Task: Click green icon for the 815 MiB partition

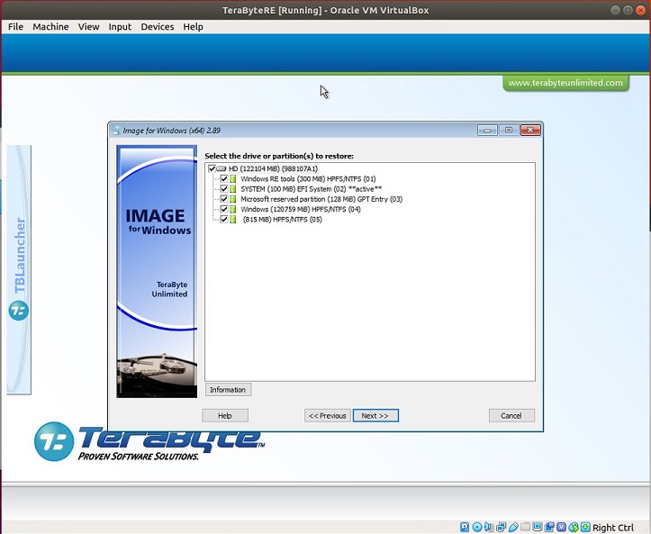Action: pyautogui.click(x=233, y=219)
